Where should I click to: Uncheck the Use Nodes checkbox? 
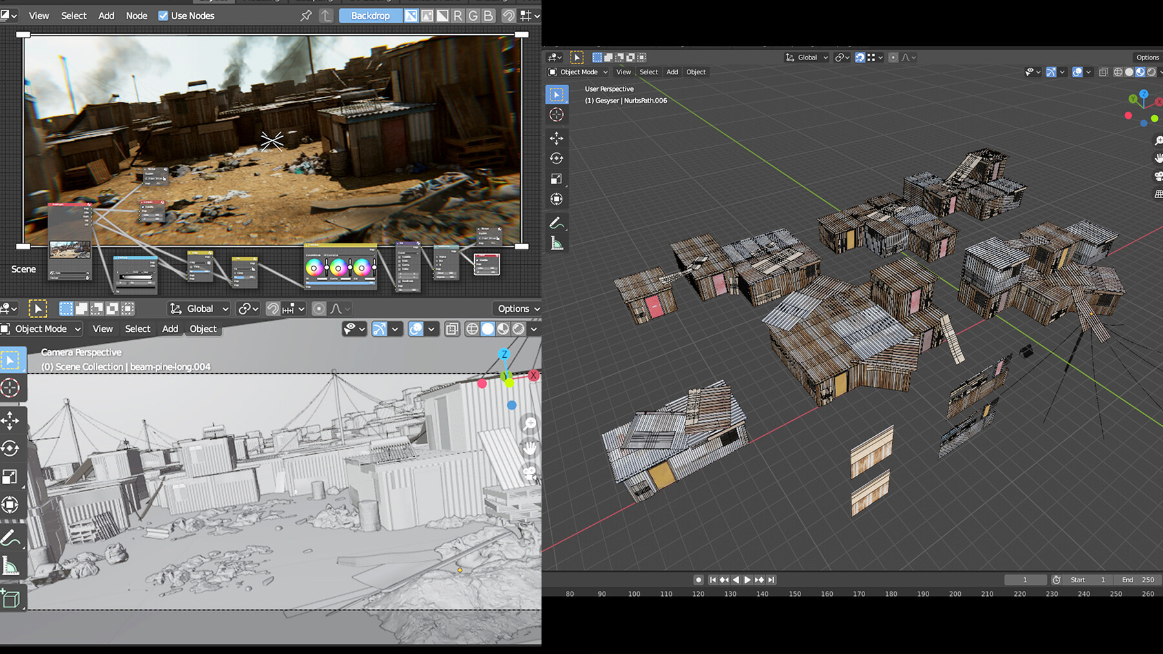pos(163,15)
